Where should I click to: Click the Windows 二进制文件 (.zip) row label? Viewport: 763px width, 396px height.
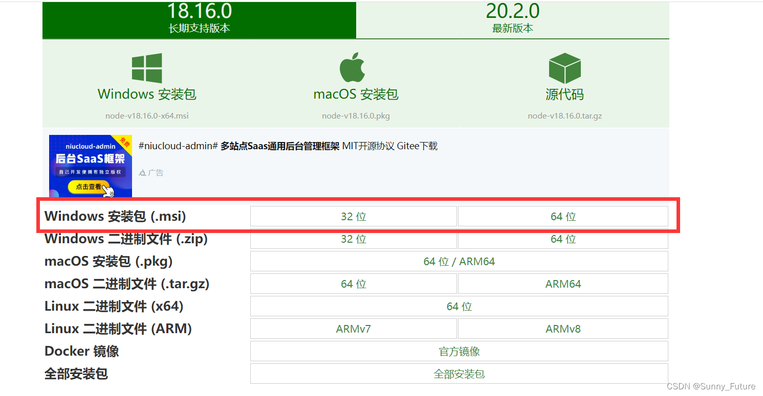(126, 239)
